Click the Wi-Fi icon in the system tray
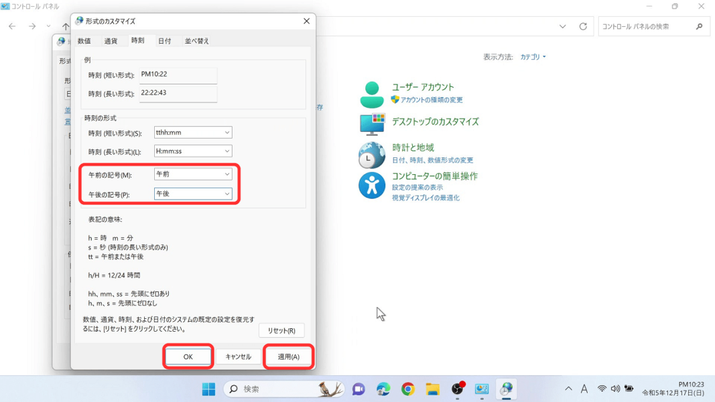 click(x=602, y=388)
